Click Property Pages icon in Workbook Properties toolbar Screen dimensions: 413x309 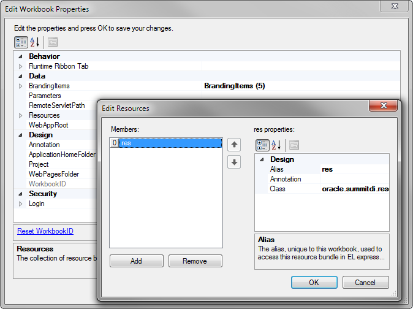click(53, 42)
